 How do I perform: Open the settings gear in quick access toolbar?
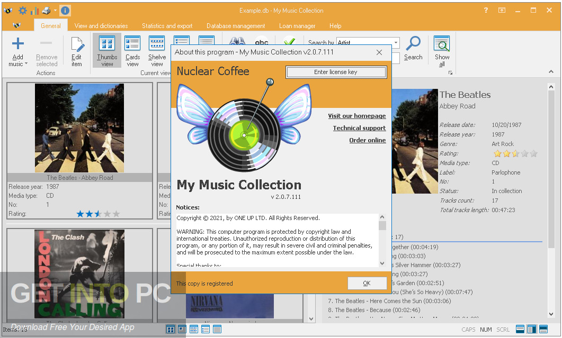[23, 11]
